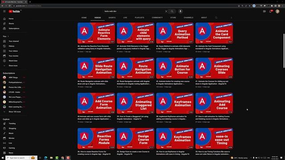Open the Trending icon under Explore
The width and height of the screenshot is (285, 160).
(x=4, y=124)
